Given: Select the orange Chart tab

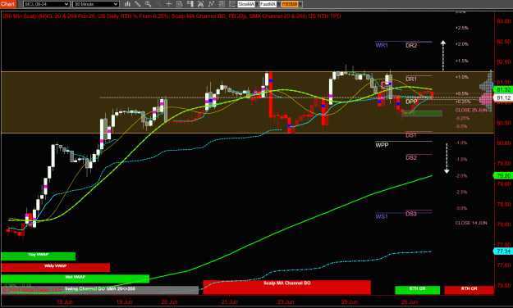Looking at the screenshot, I should tap(8, 4).
